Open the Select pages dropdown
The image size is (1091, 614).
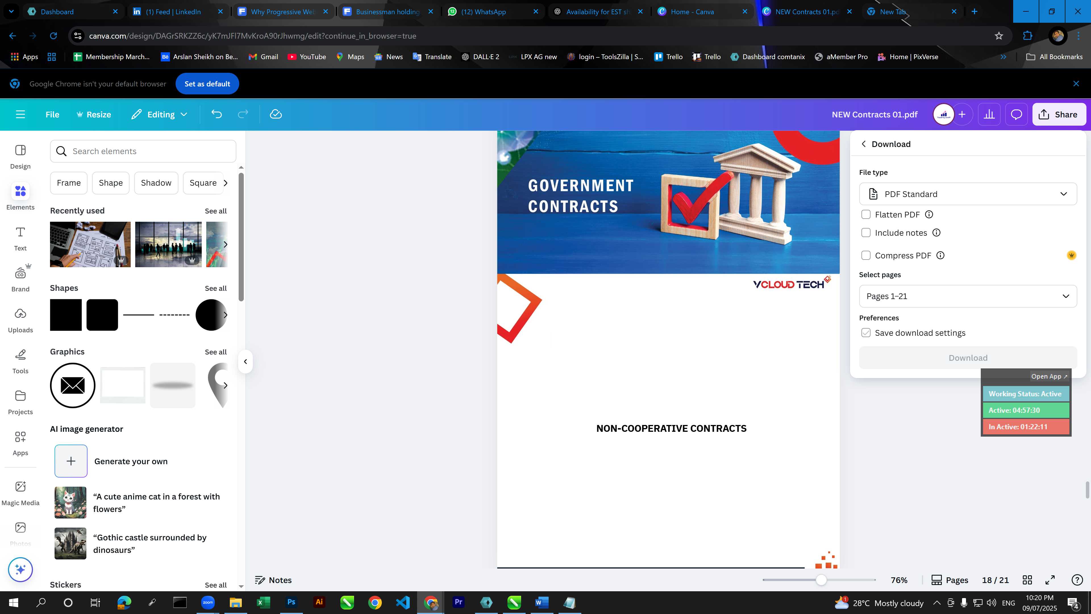coord(968,296)
